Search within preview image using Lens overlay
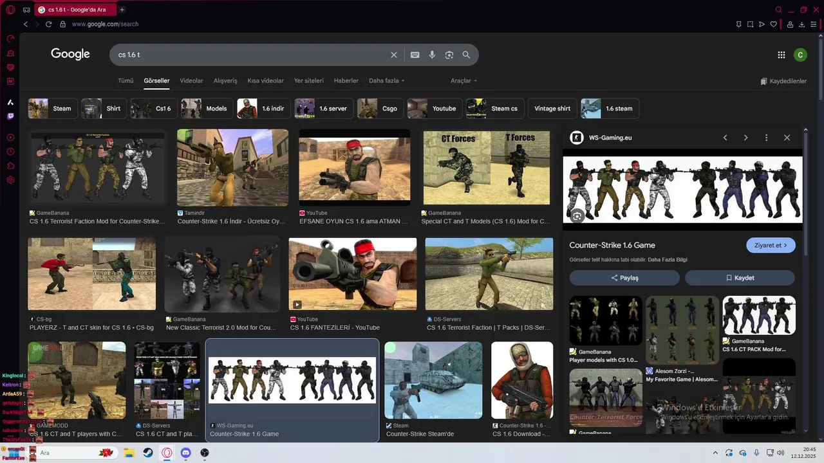 click(577, 217)
